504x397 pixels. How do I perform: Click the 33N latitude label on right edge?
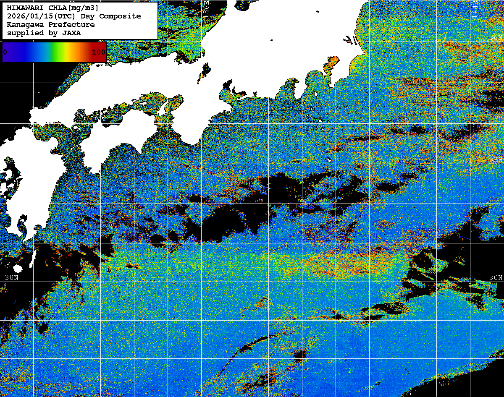[496, 160]
